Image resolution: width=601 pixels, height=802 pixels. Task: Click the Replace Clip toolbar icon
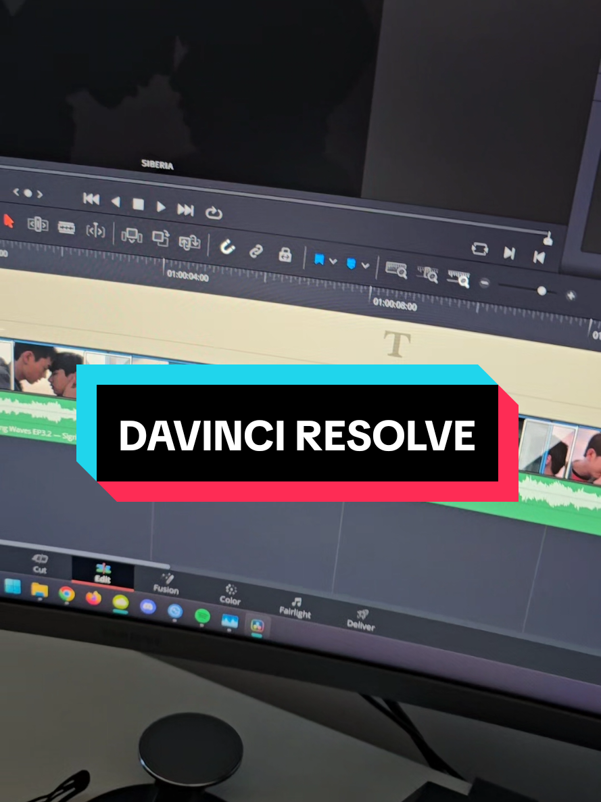tap(189, 242)
